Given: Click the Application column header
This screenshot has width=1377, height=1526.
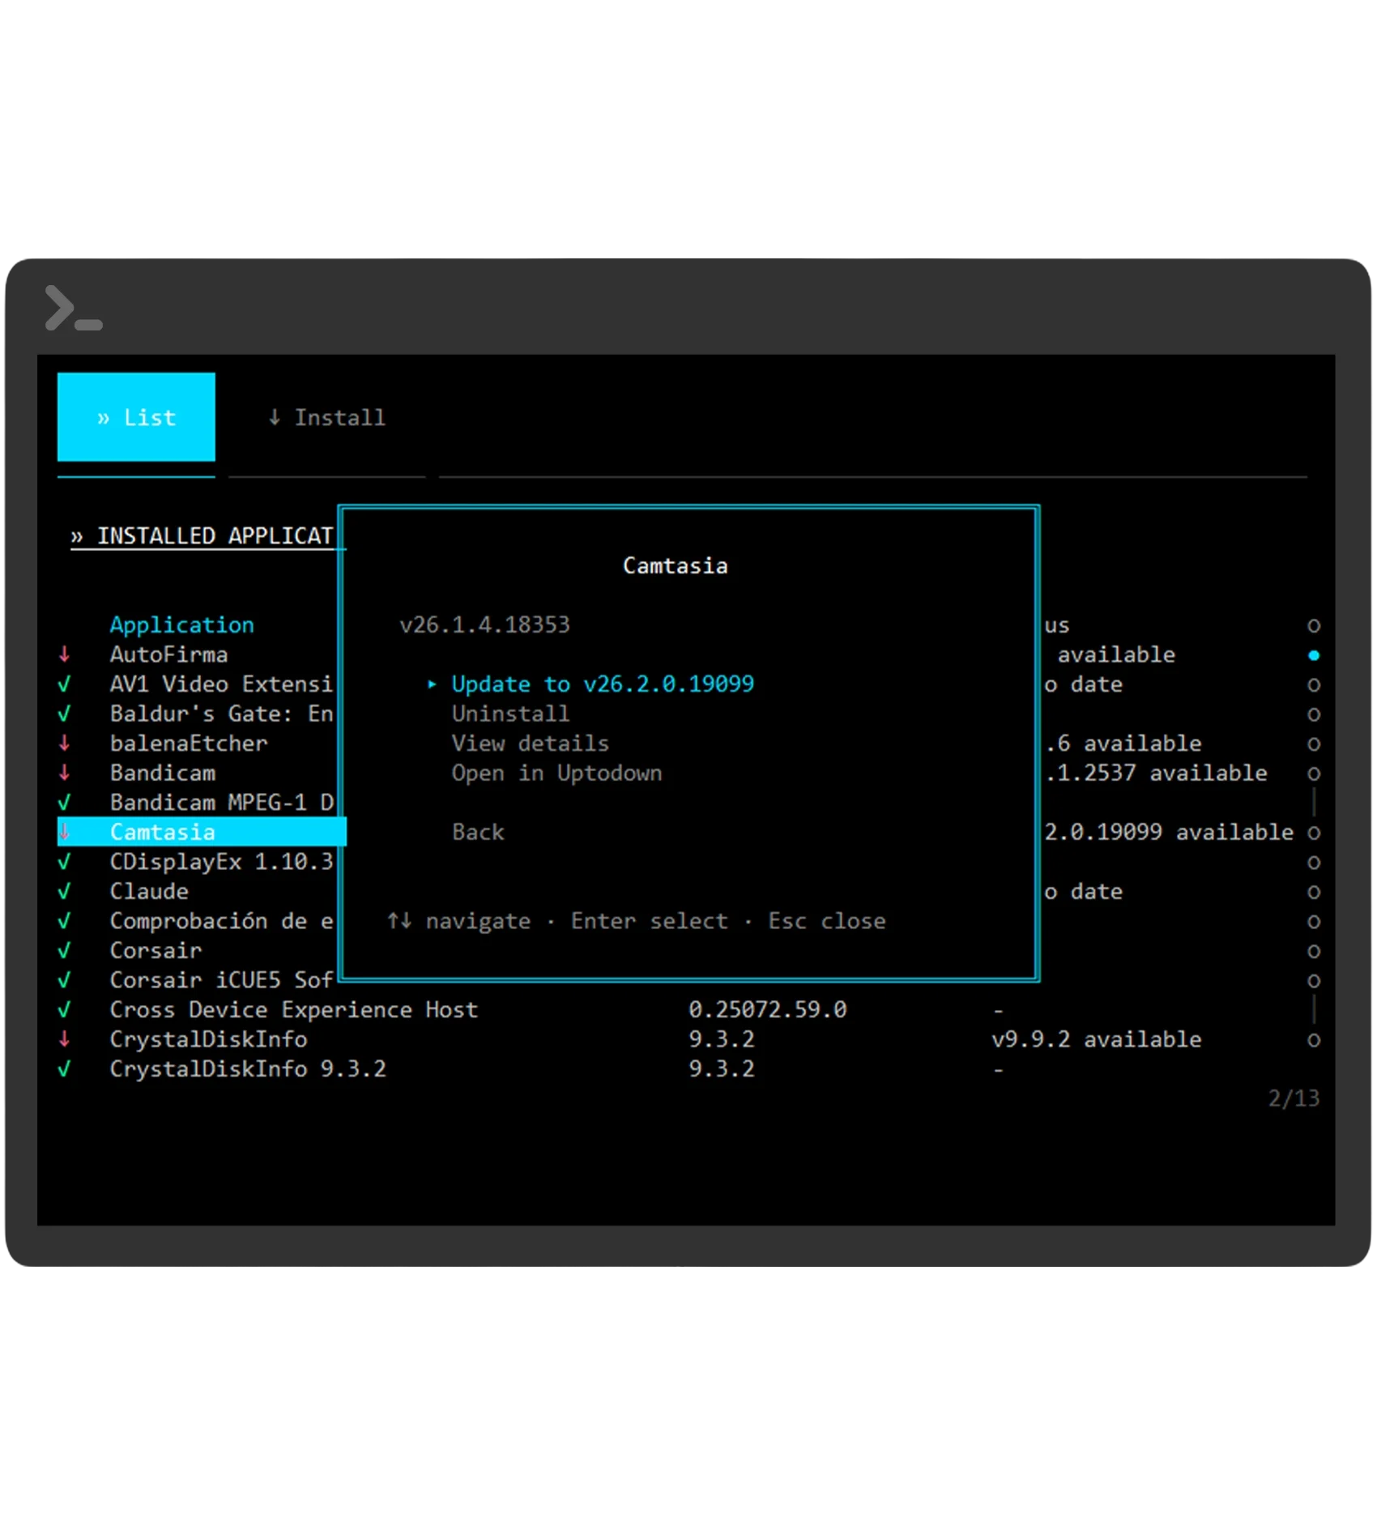Looking at the screenshot, I should 181,624.
